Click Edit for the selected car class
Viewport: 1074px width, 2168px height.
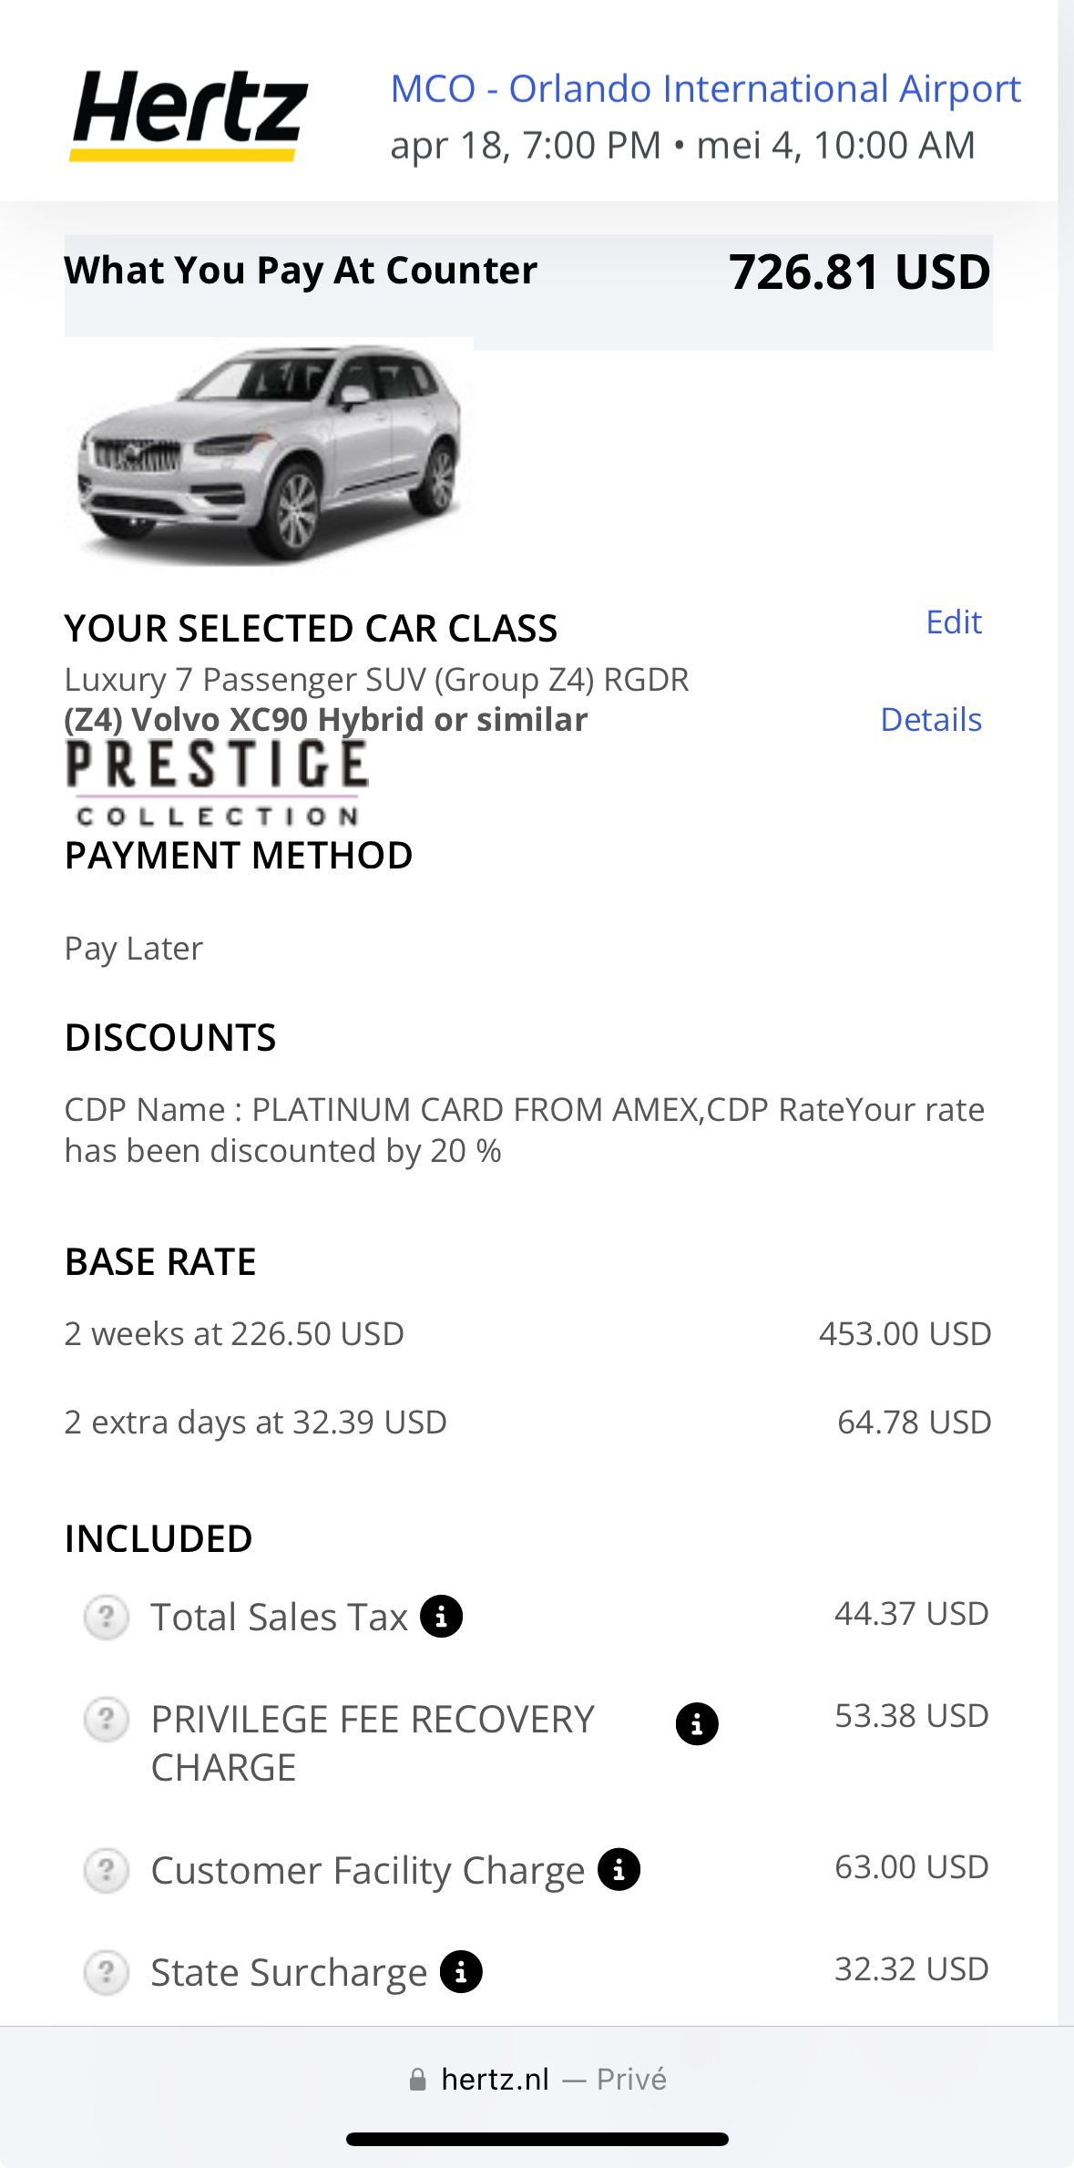(953, 622)
